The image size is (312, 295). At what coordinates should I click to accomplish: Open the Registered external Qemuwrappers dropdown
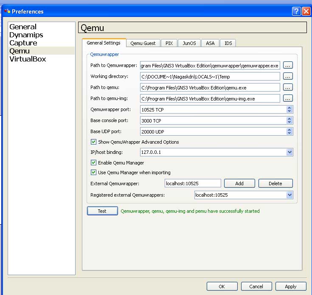[290, 195]
